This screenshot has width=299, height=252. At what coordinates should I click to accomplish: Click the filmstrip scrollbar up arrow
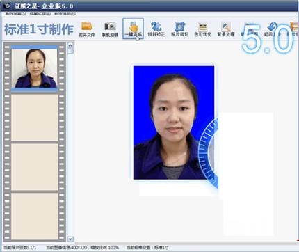point(70,45)
